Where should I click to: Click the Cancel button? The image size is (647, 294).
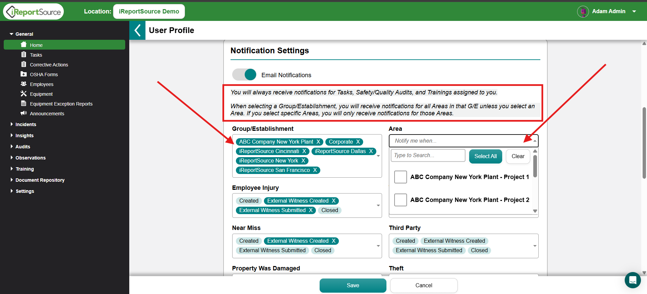(x=424, y=286)
